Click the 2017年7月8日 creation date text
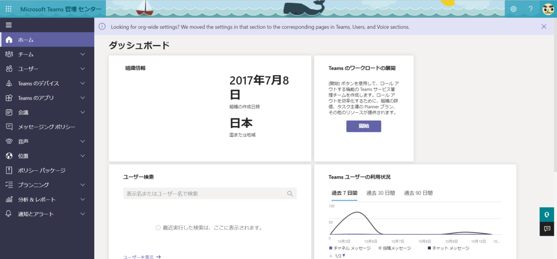 pyautogui.click(x=259, y=87)
